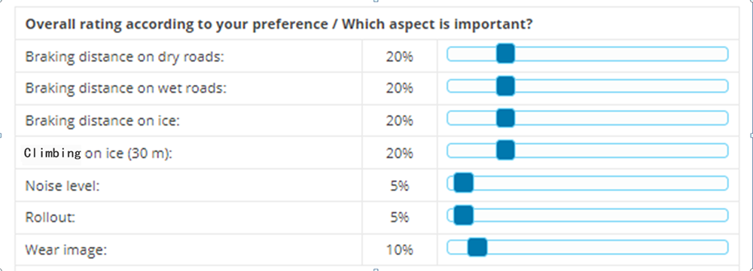Viewport: 753px width, 271px height.
Task: Click the 10% value for Wear image
Action: pos(400,251)
